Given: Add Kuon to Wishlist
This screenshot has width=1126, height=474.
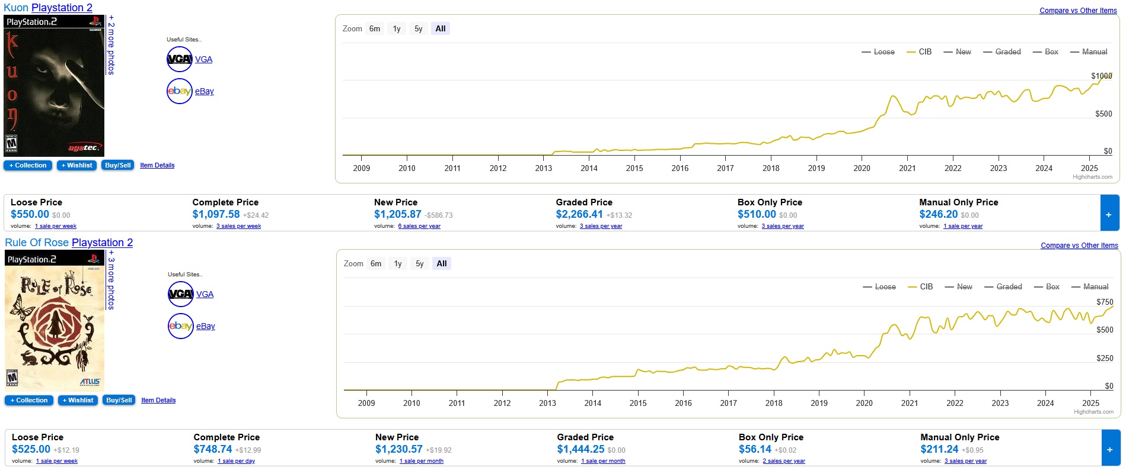Looking at the screenshot, I should [77, 166].
